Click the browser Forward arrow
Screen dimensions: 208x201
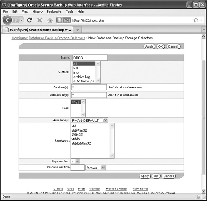click(16, 20)
